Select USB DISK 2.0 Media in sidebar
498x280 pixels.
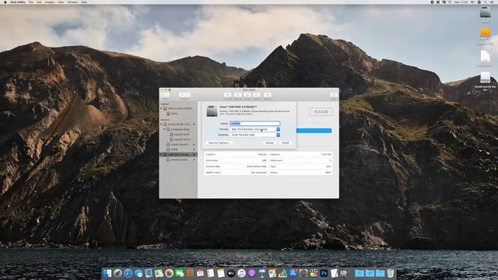point(178,155)
